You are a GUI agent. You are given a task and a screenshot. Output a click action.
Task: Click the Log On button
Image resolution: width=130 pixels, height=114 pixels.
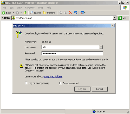pos(82,89)
